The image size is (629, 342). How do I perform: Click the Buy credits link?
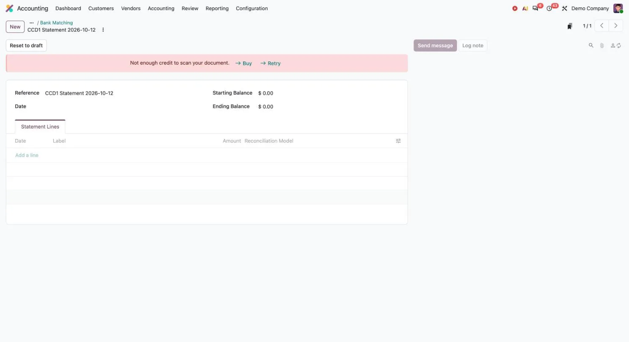click(x=244, y=63)
